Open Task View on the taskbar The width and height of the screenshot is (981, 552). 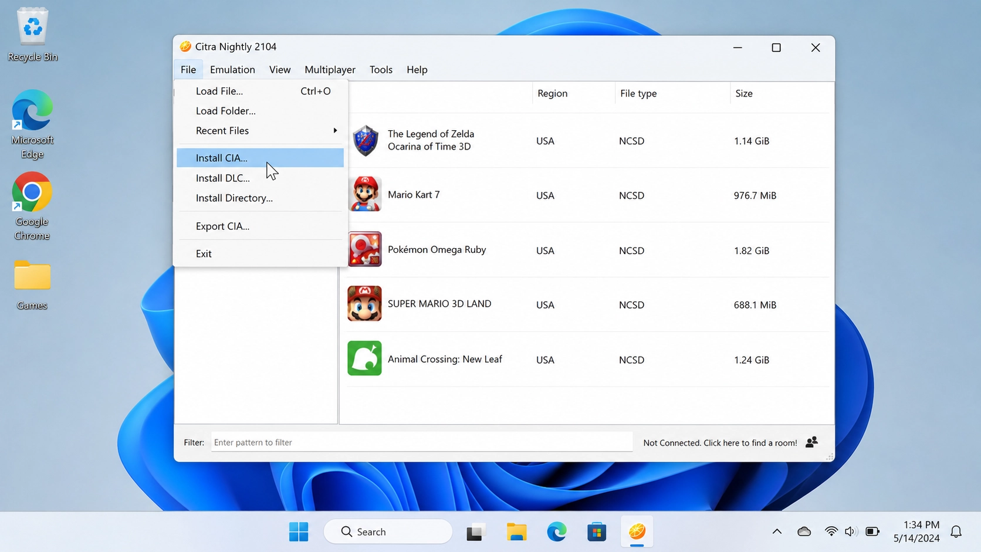476,532
